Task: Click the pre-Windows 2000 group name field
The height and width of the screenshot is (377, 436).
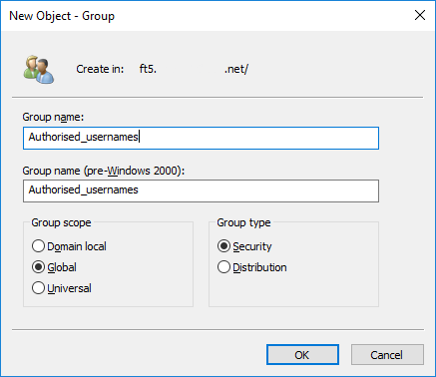Action: (201, 190)
